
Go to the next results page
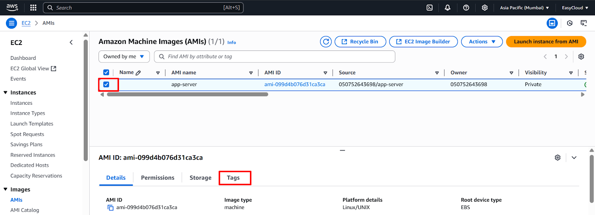click(x=566, y=56)
